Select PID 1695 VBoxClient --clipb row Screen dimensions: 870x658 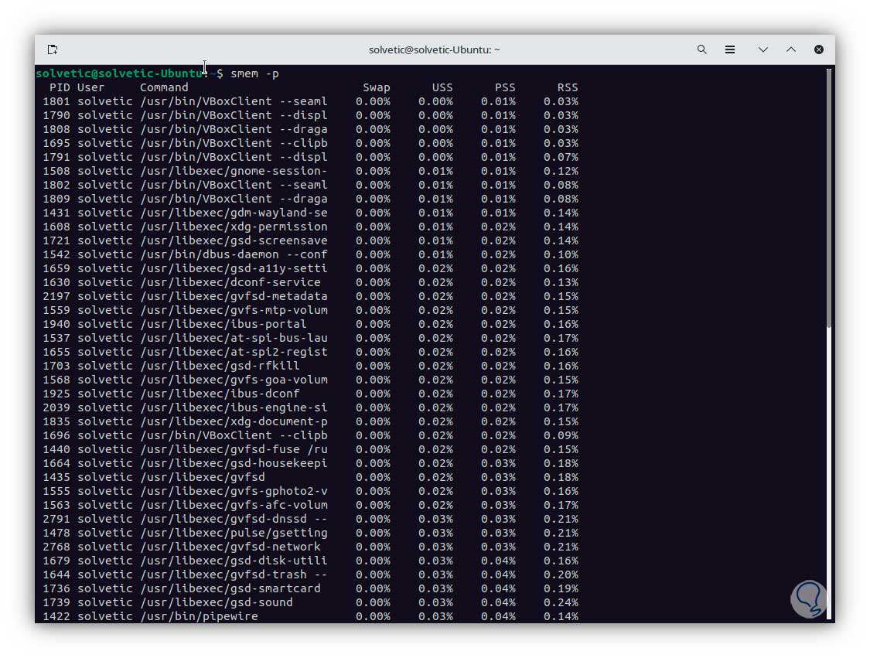click(310, 143)
